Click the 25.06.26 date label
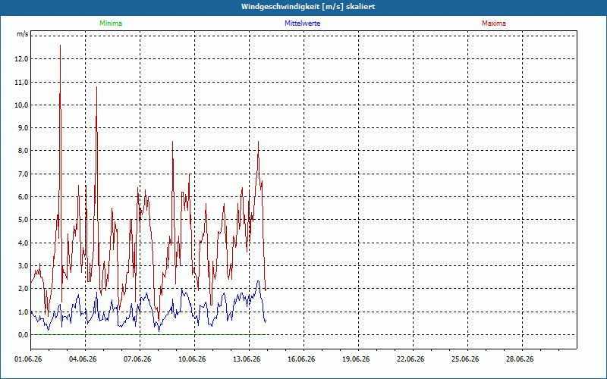 point(465,359)
